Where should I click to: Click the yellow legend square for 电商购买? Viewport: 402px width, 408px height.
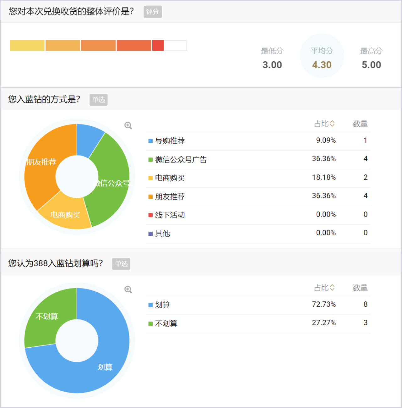coord(150,178)
